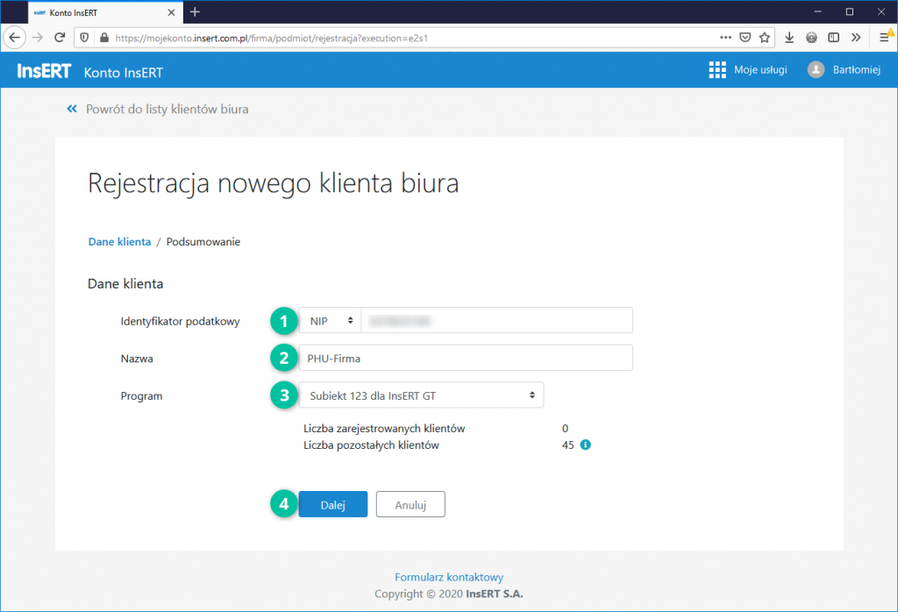Click the Nazwa field label

137,359
